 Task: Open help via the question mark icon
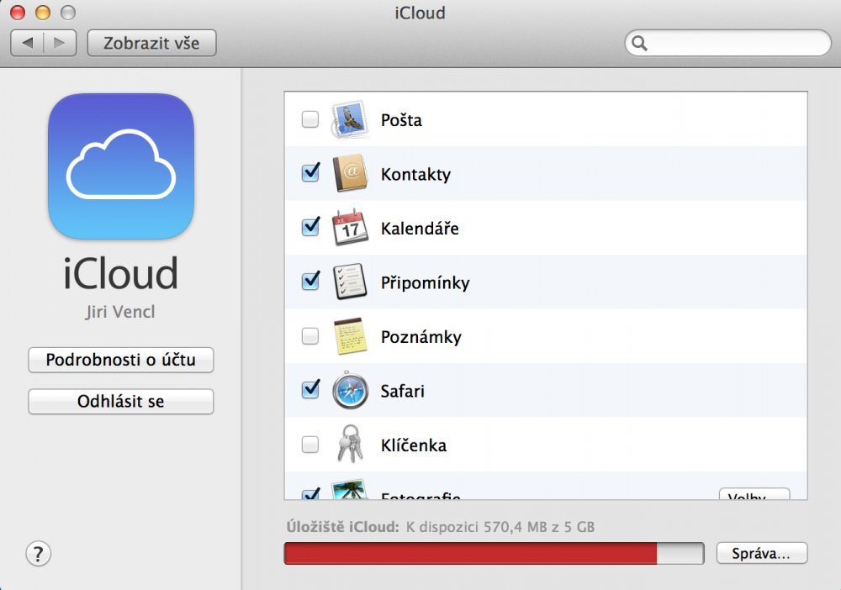click(x=38, y=554)
